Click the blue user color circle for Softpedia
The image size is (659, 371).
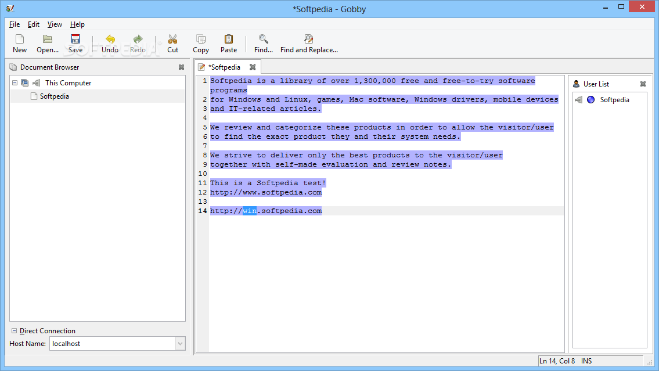[591, 100]
